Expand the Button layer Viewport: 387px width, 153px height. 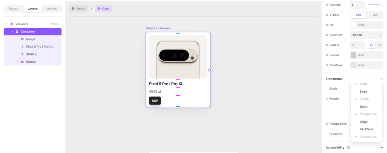pos(17,62)
